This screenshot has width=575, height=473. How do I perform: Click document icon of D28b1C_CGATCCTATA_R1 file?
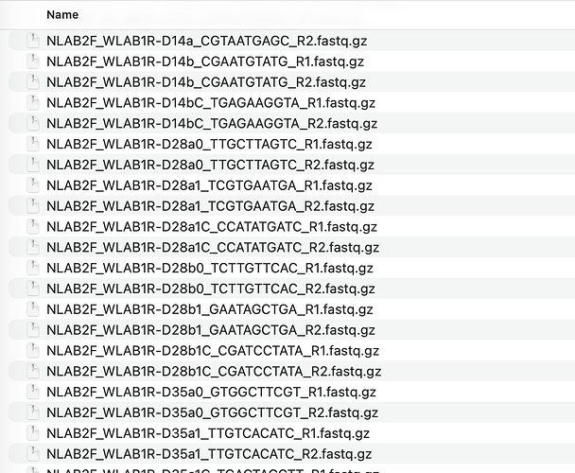pos(33,351)
